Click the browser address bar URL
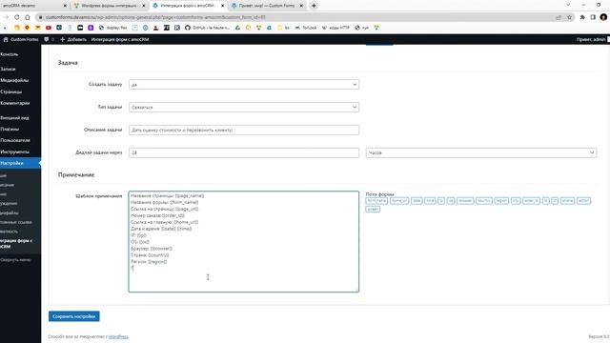 pos(155,17)
